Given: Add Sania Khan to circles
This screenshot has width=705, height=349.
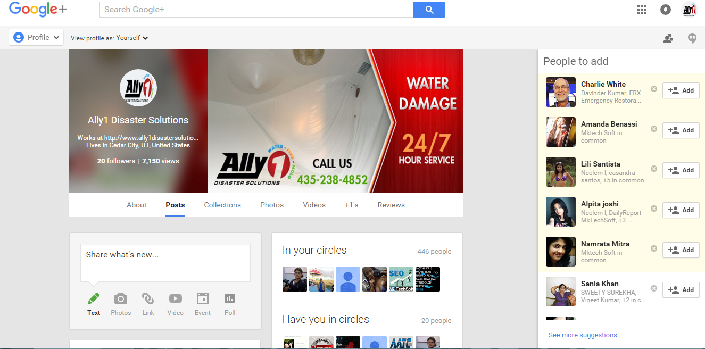Looking at the screenshot, I should point(681,290).
